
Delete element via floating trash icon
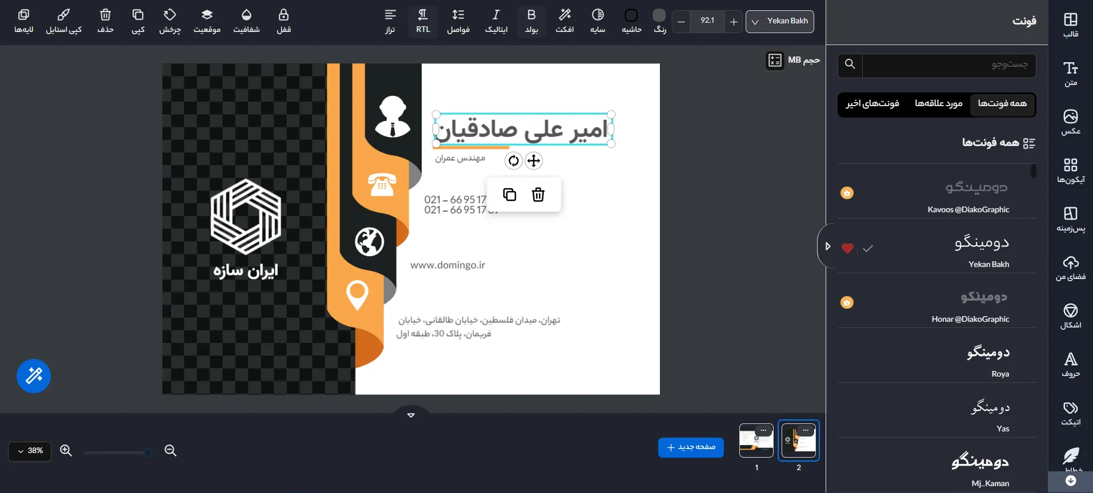coord(538,195)
